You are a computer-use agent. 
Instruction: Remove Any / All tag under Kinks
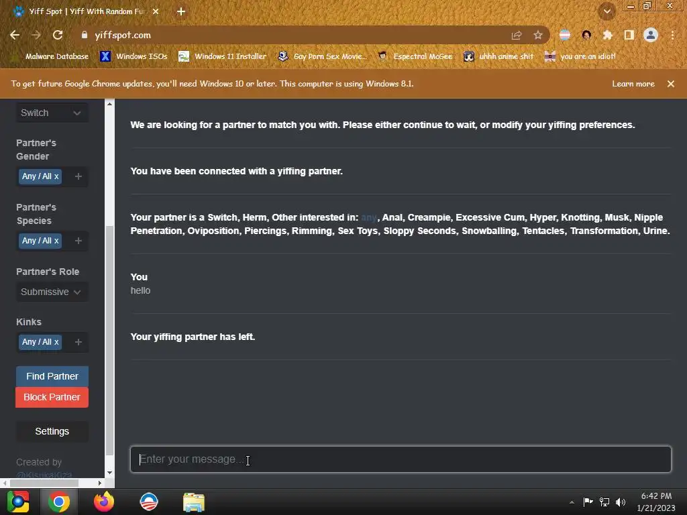click(x=56, y=342)
